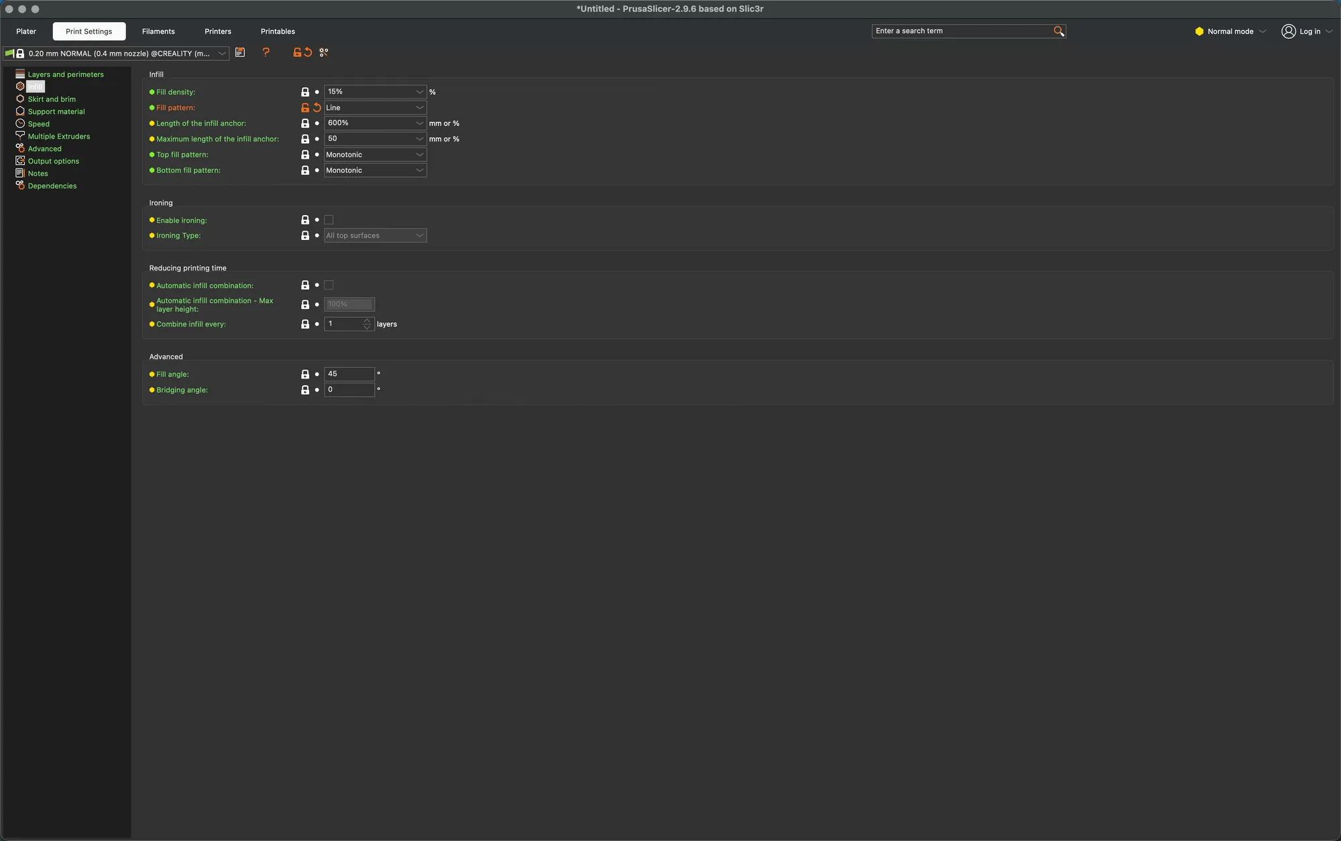Open the Fill density dropdown

(375, 92)
